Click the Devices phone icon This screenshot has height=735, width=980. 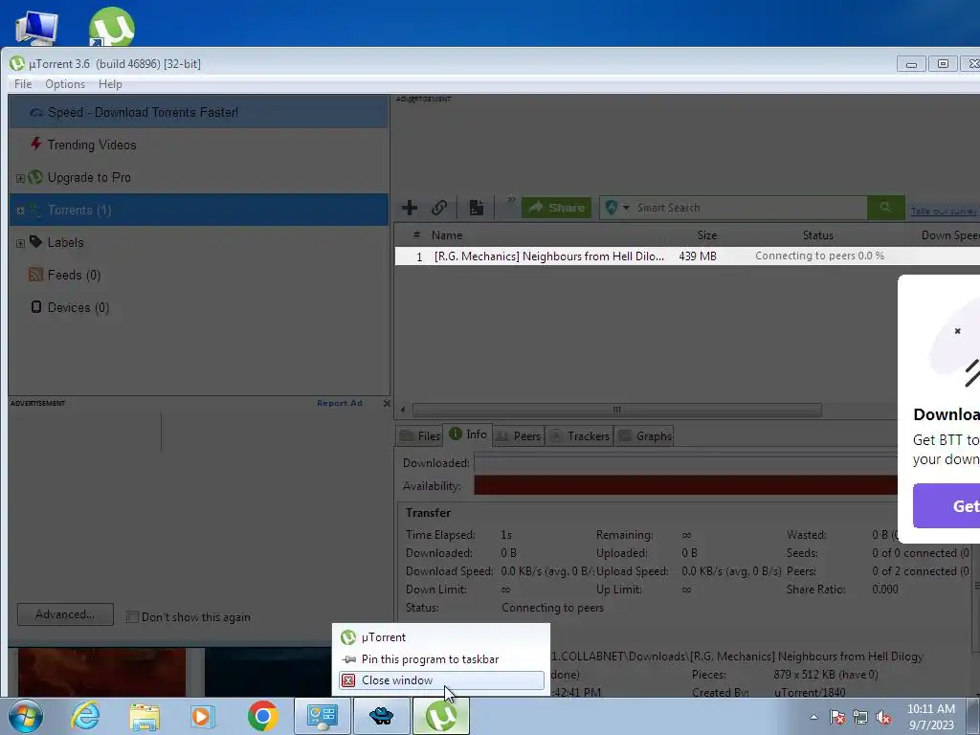tap(36, 307)
